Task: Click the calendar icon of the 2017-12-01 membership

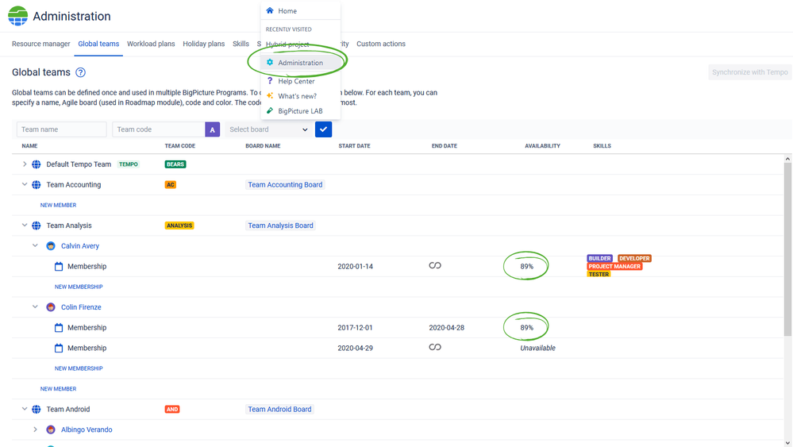Action: (59, 328)
